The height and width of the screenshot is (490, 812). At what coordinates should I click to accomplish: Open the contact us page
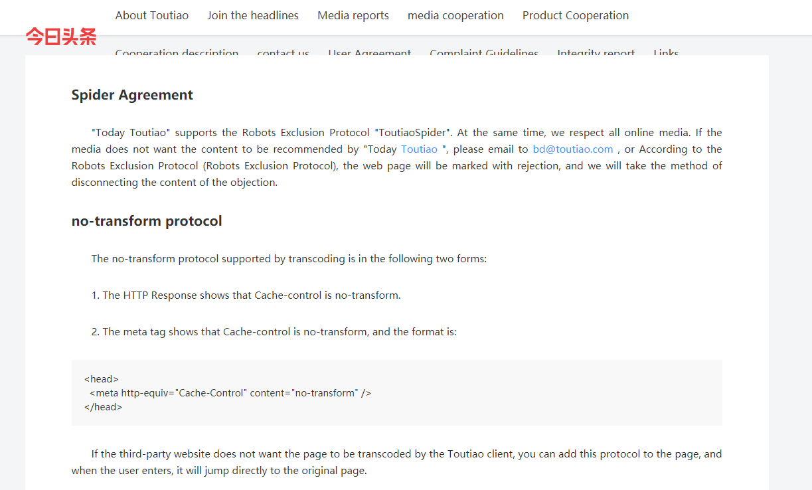click(x=284, y=52)
